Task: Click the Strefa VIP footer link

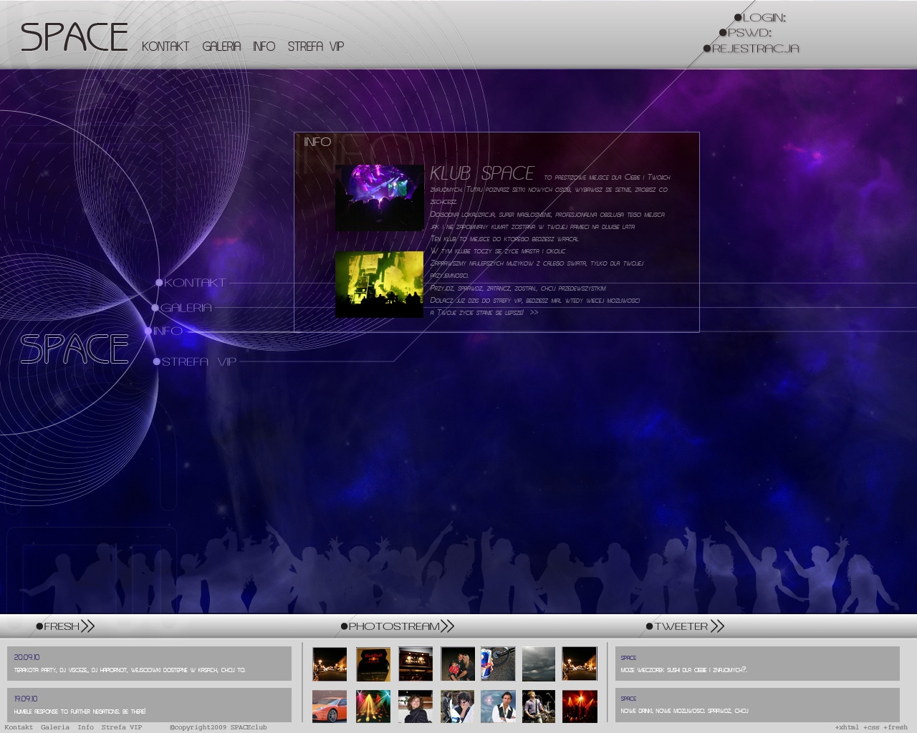Action: 122,727
